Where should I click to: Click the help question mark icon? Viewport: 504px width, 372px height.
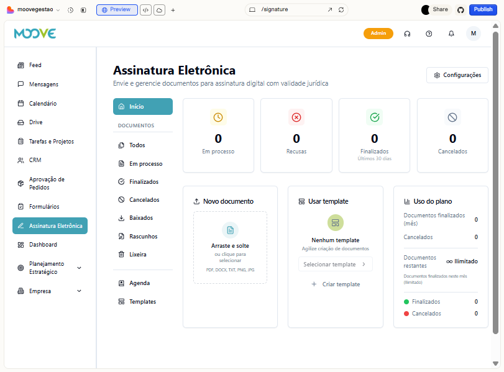point(429,34)
